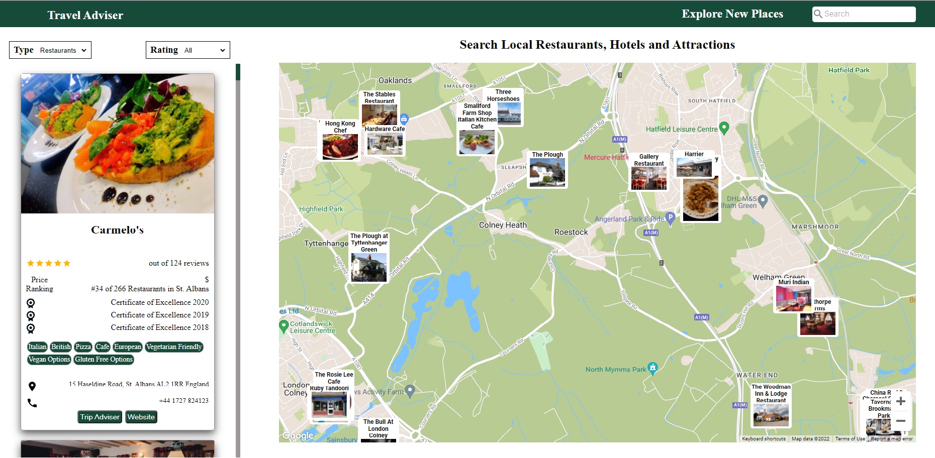Click into the Search input field
This screenshot has width=935, height=458.
click(x=864, y=14)
